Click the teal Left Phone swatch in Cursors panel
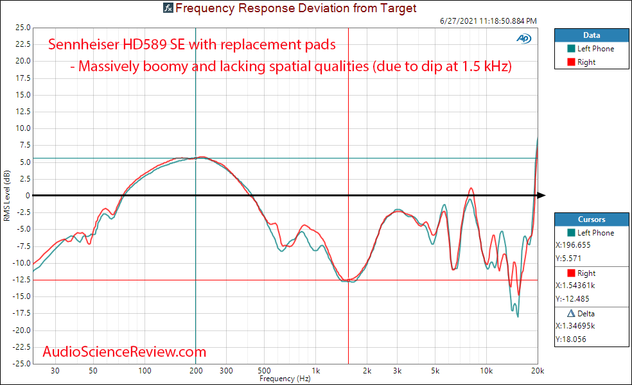Image resolution: width=632 pixels, height=385 pixels. point(571,232)
